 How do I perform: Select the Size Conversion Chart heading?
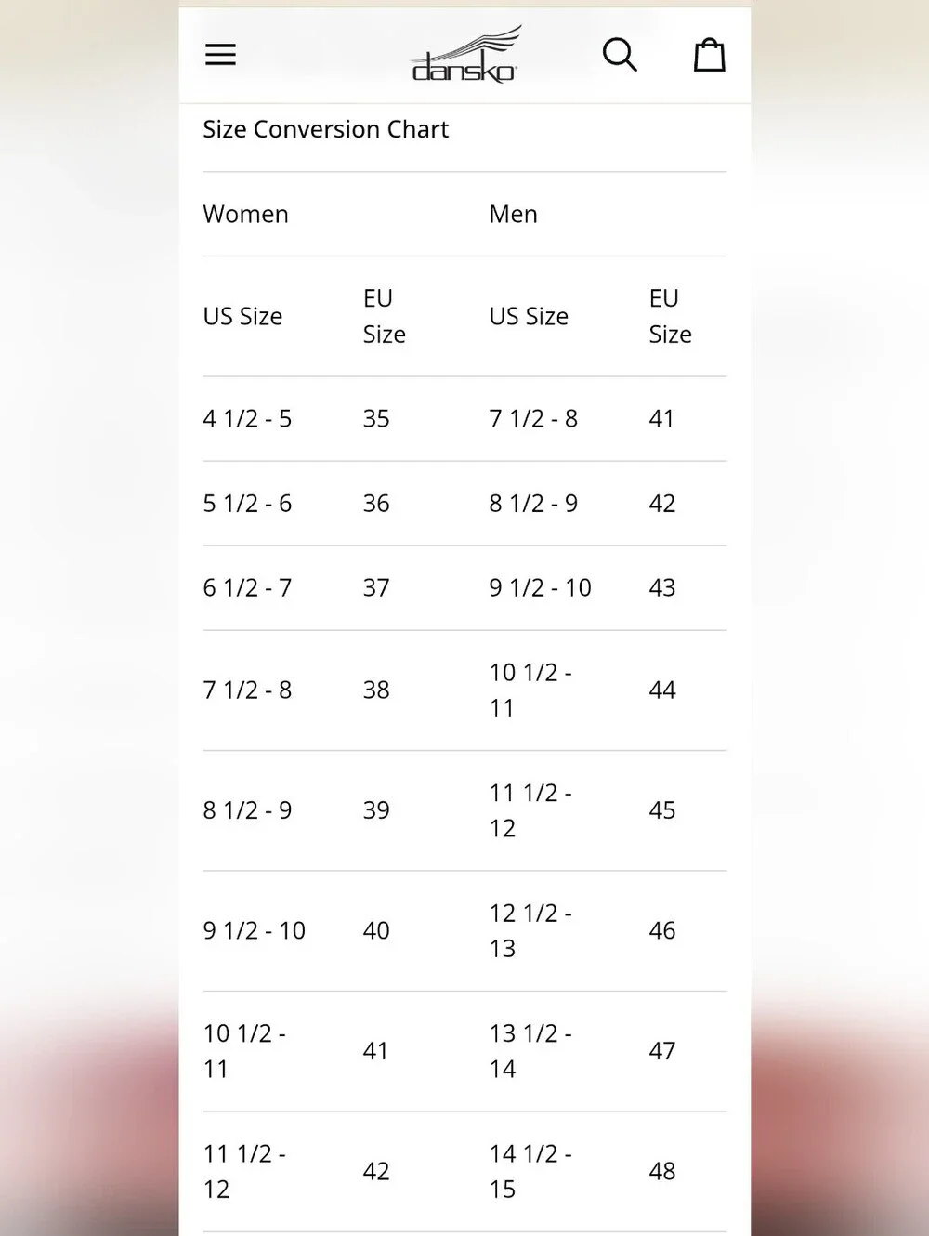point(326,129)
